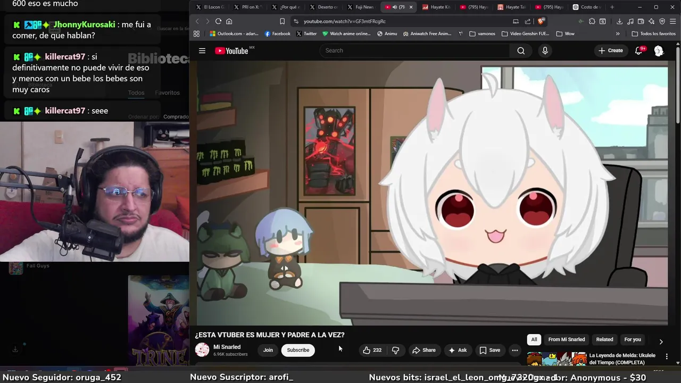Open vamonos bookmarks folder

pos(482,34)
